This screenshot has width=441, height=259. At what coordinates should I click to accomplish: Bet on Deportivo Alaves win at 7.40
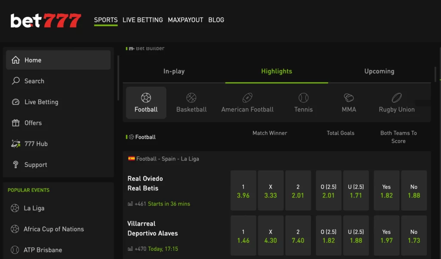click(298, 235)
